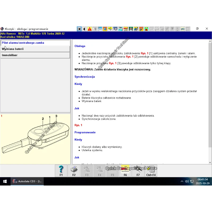The image size is (212, 212).
Task: Open the volume speaker tray icon
Action: tap(187, 182)
